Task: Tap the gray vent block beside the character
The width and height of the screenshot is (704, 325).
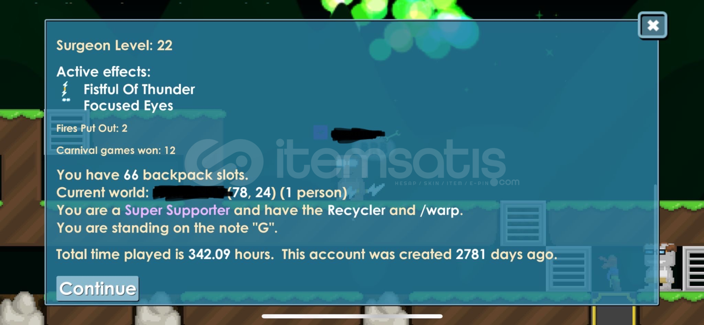Action: [693, 269]
